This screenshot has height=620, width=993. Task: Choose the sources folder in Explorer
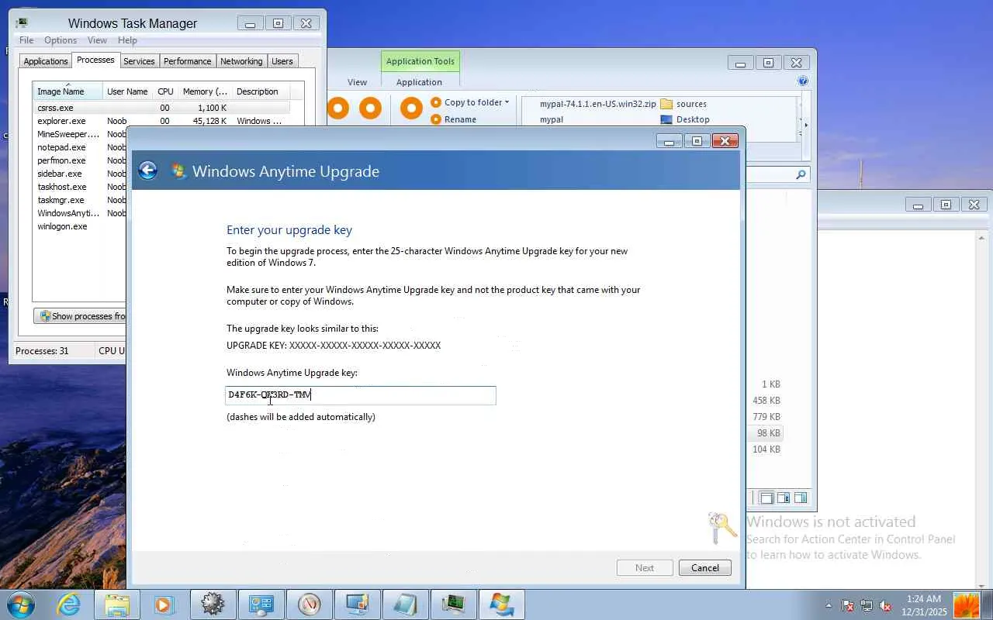pyautogui.click(x=683, y=104)
